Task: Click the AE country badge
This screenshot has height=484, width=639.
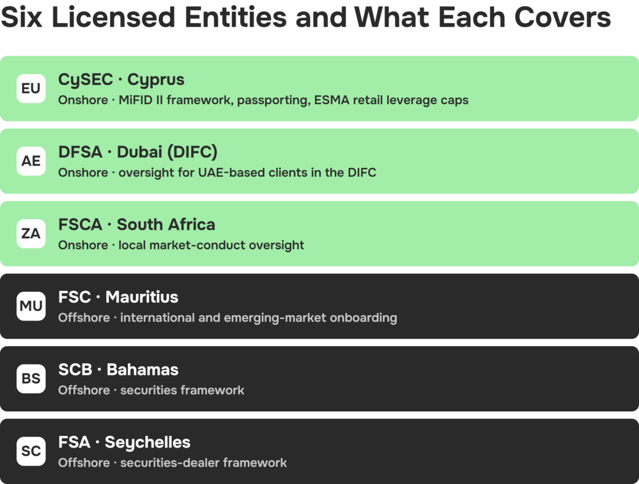Action: coord(31,161)
